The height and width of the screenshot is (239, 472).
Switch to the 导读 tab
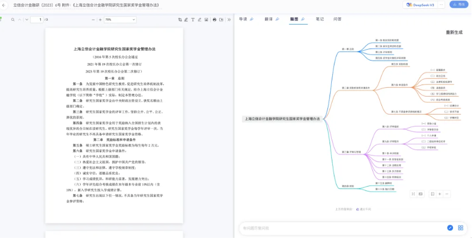(x=245, y=19)
